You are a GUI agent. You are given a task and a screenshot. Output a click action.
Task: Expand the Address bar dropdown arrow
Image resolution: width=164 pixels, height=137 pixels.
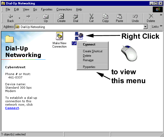point(145,27)
